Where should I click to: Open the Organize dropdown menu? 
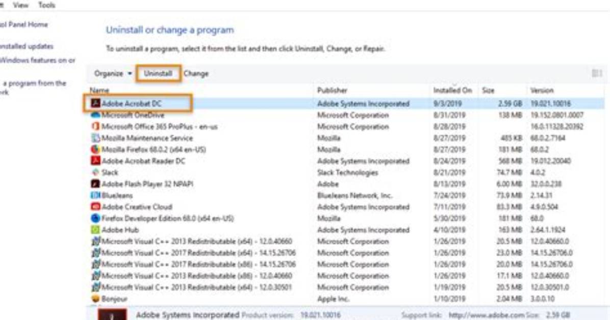[113, 73]
